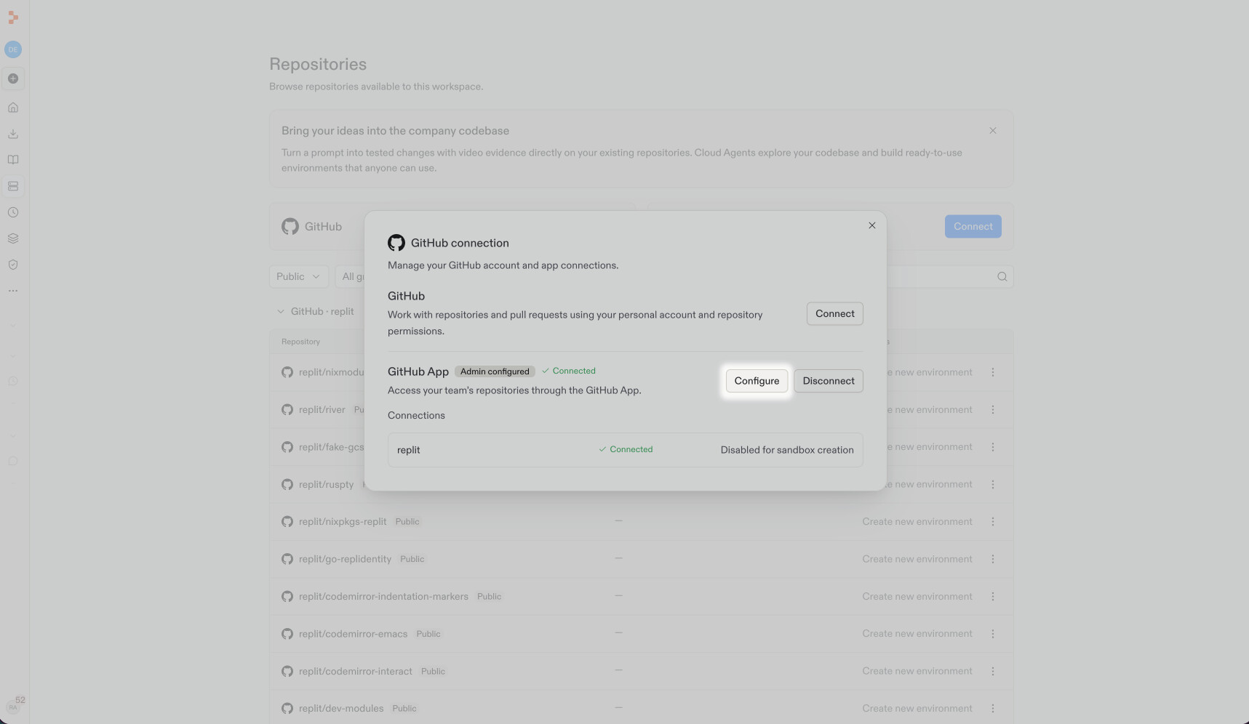Go to Home via the house icon
The width and height of the screenshot is (1249, 724).
13,108
